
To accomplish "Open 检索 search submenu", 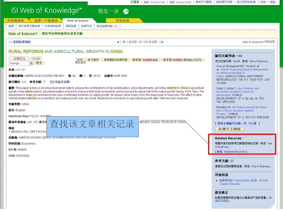I will 11,26.
